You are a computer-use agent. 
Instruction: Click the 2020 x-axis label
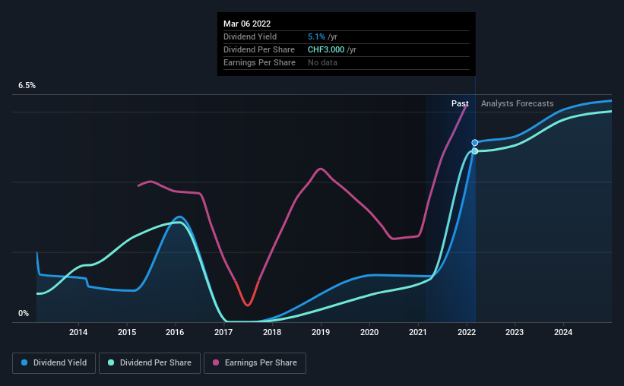pos(369,332)
